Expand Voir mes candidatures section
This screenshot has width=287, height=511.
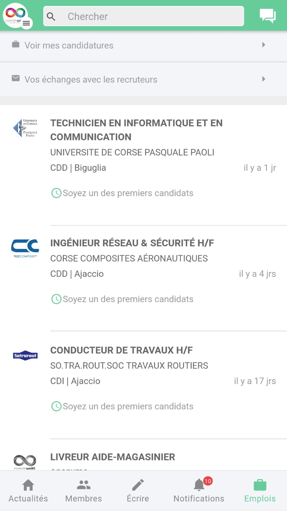click(x=143, y=45)
